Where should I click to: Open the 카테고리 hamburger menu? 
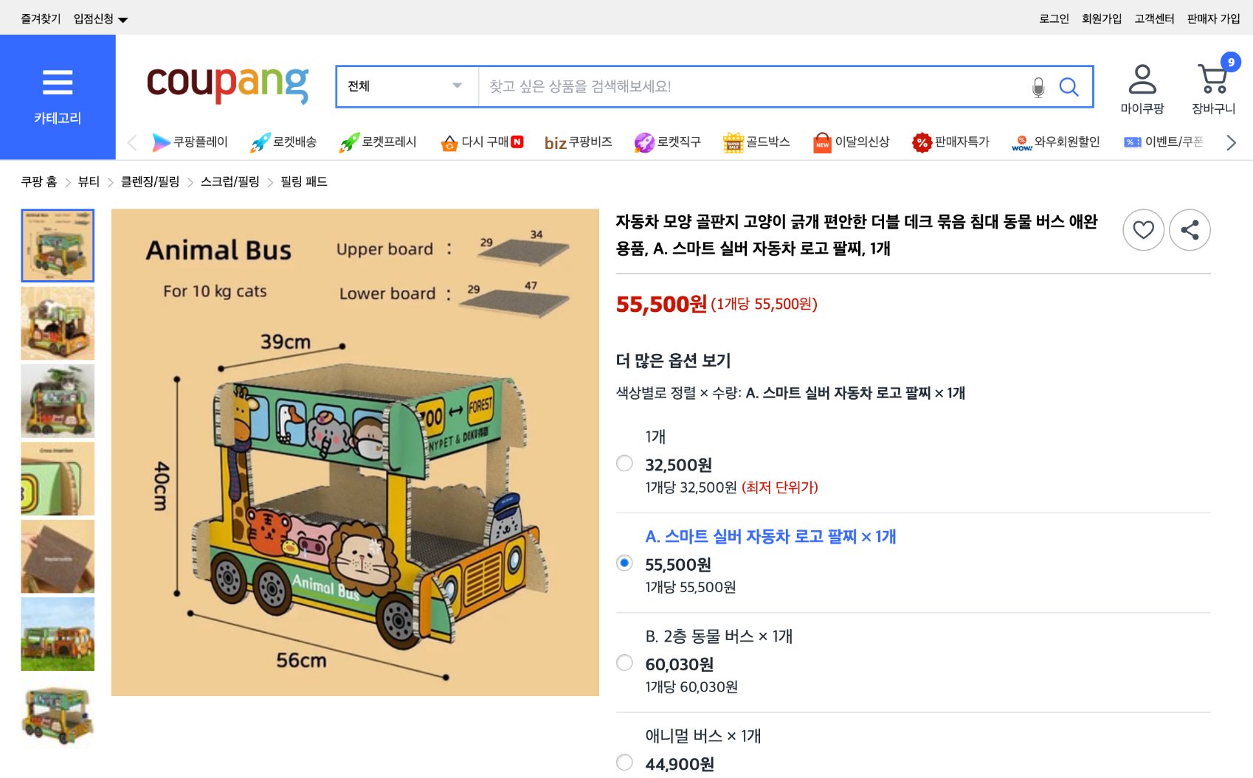[58, 83]
